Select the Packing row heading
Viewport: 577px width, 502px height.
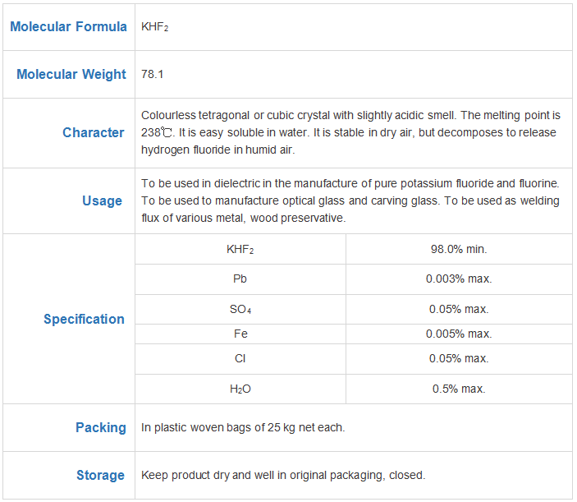coord(101,427)
